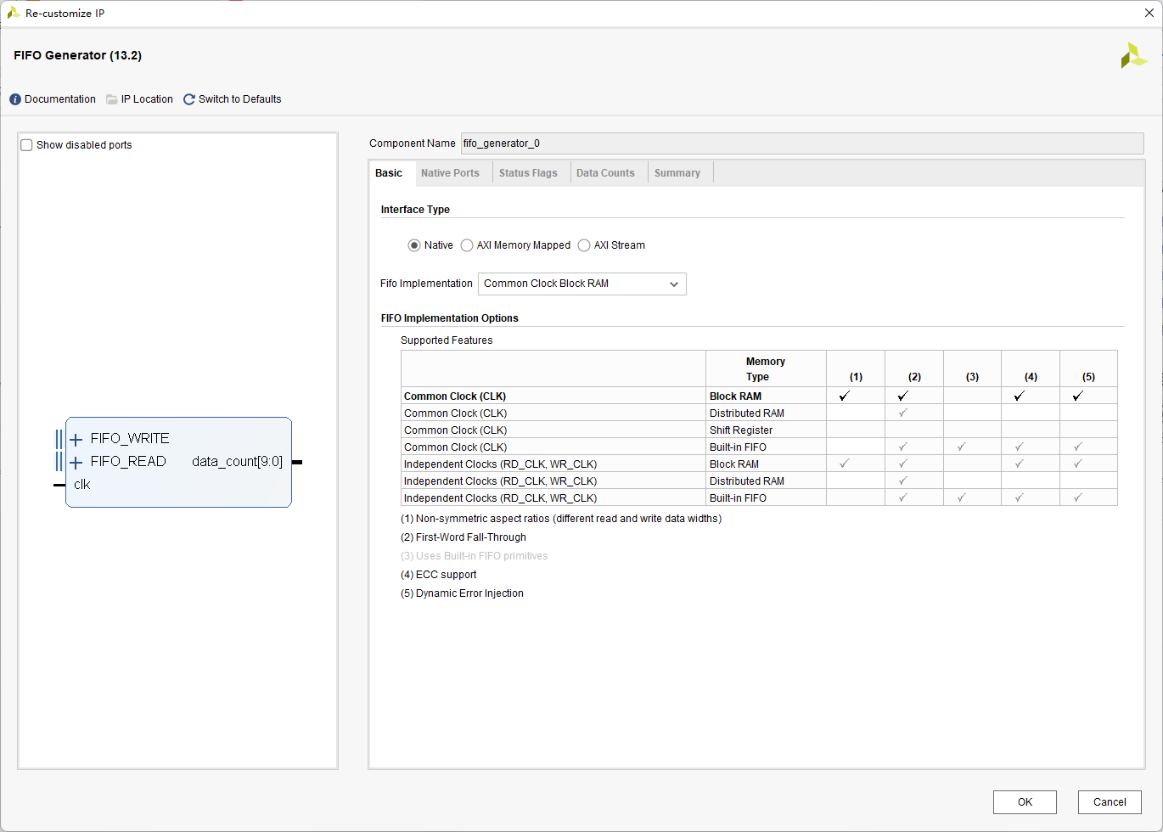1163x832 pixels.
Task: Click the ECC support footnote
Action: tap(439, 575)
